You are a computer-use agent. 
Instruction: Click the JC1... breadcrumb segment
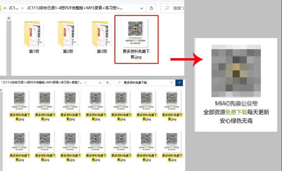point(13,8)
